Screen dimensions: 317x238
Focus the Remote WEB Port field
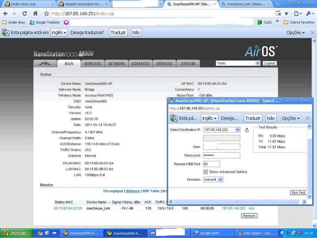pyautogui.click(x=211, y=164)
